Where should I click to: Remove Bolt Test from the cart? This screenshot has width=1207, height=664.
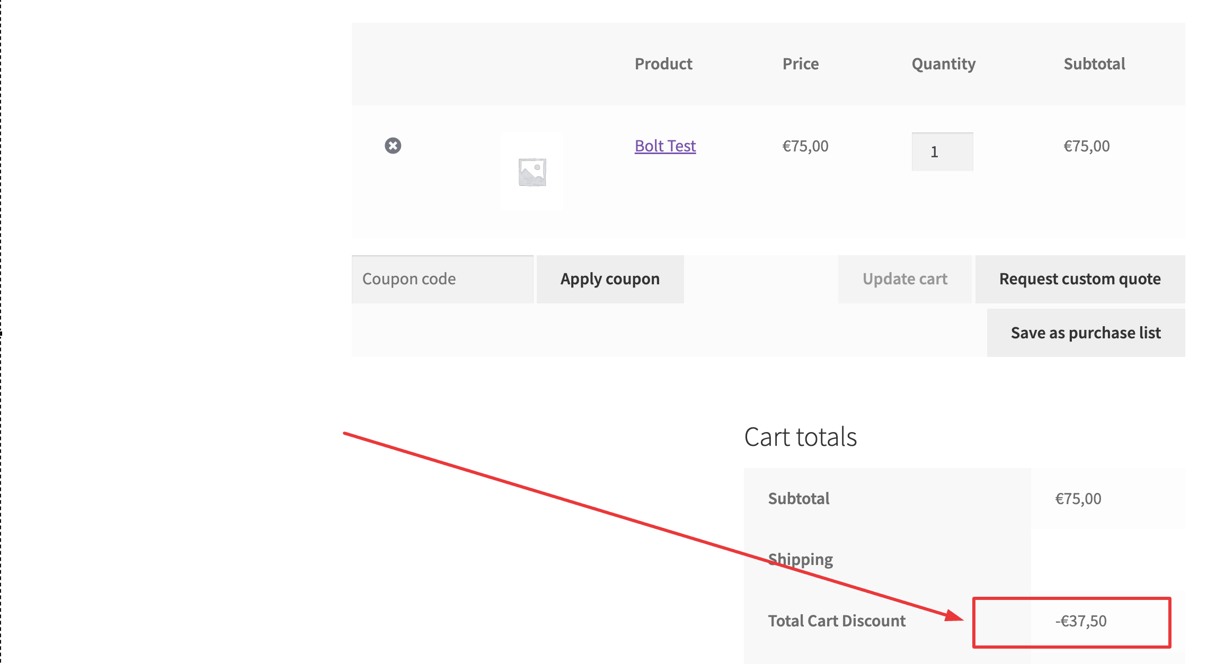click(x=393, y=146)
